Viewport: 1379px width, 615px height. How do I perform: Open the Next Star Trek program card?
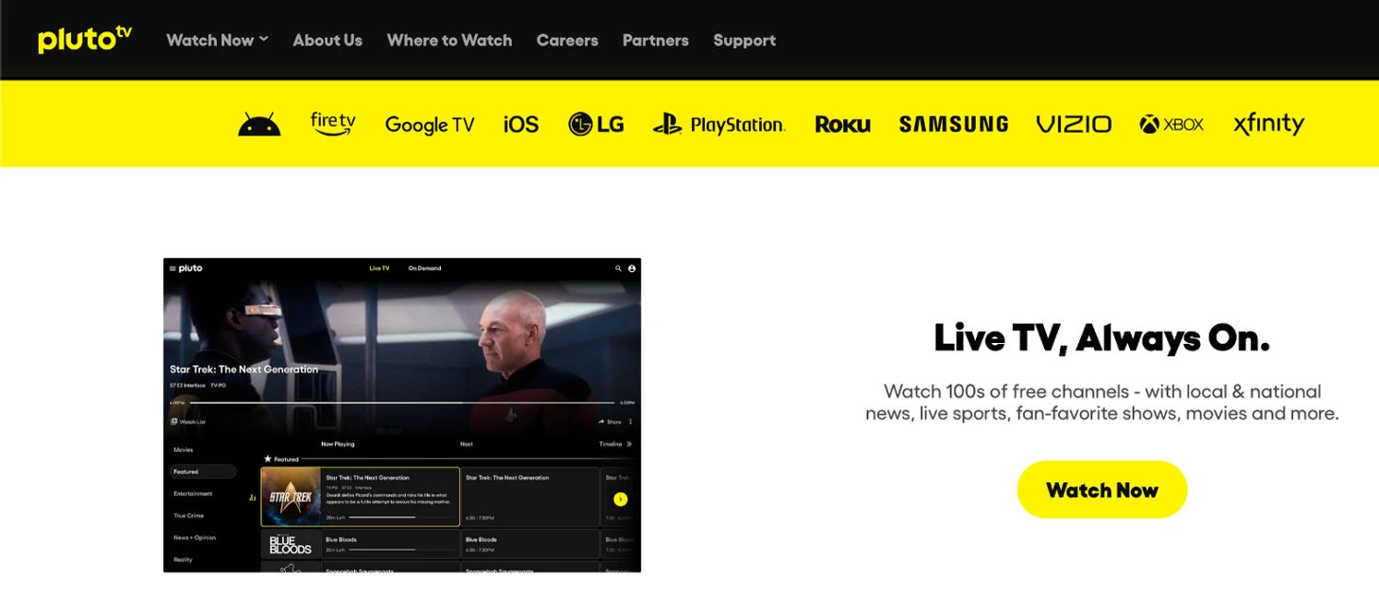coord(530,497)
